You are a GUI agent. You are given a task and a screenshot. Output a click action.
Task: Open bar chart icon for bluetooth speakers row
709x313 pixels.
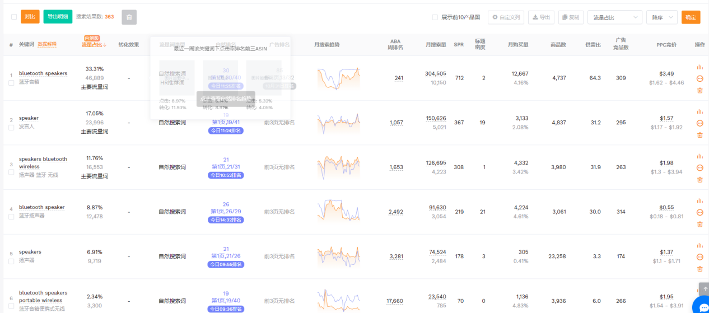[x=699, y=67]
